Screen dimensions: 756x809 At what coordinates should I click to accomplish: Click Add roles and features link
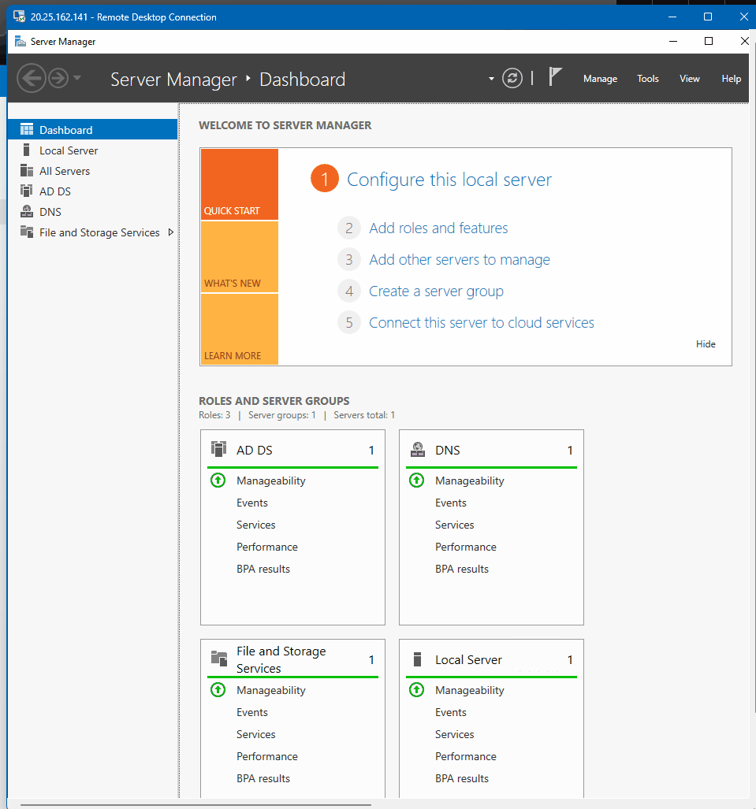tap(438, 228)
